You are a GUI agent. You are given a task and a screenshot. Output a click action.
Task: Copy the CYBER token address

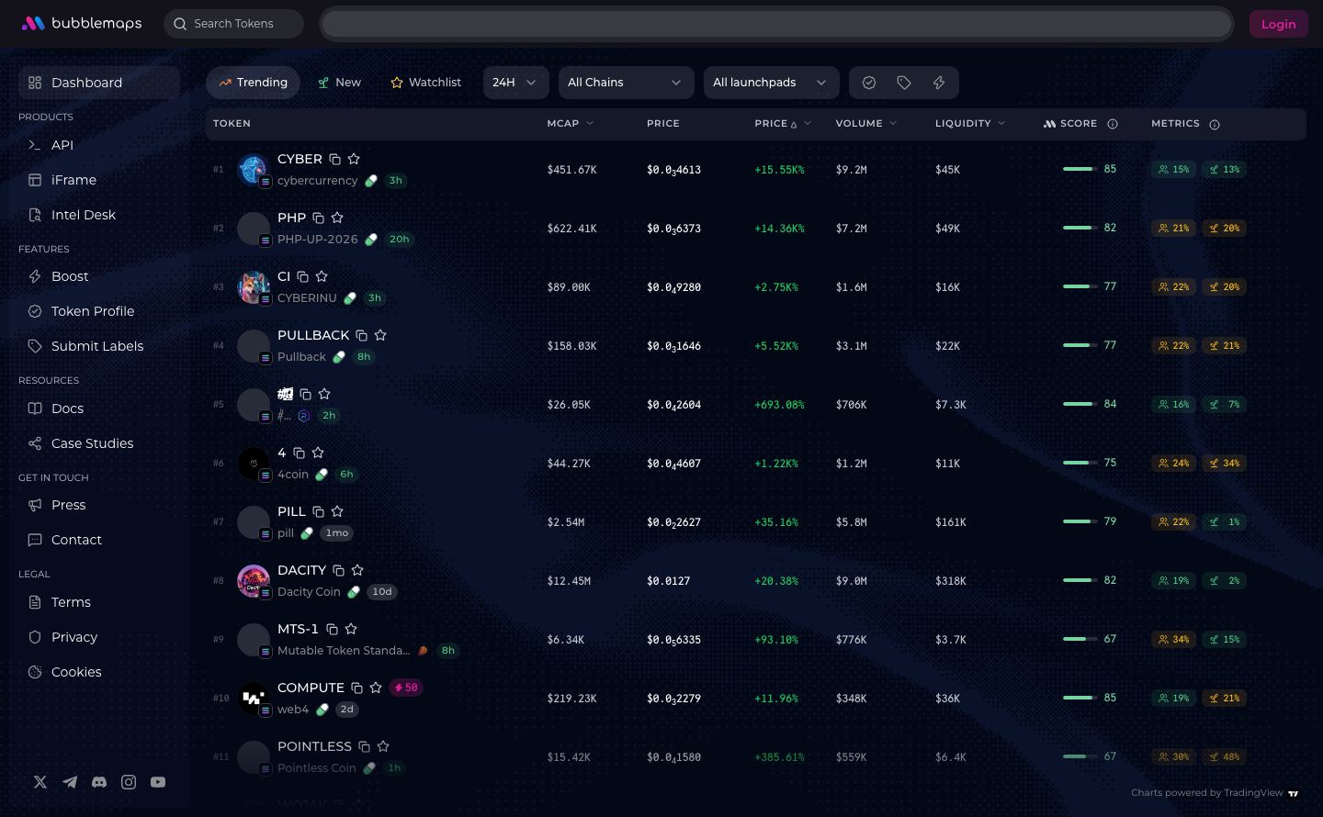pos(335,159)
